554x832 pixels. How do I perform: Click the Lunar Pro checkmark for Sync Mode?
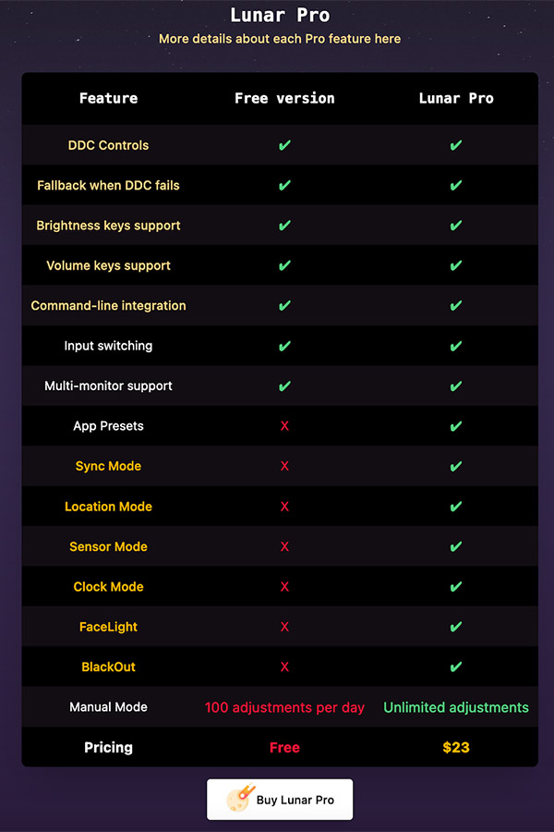[456, 466]
